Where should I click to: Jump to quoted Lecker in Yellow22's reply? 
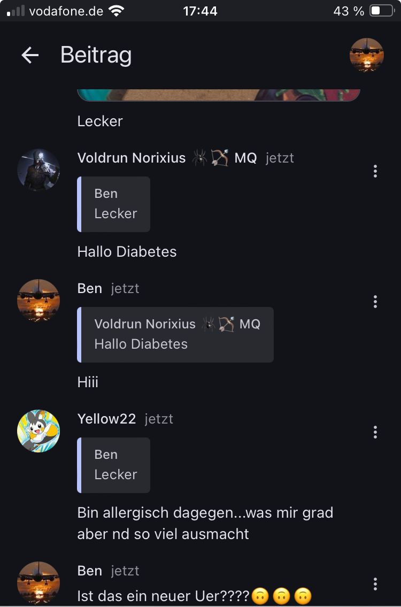pyautogui.click(x=113, y=465)
